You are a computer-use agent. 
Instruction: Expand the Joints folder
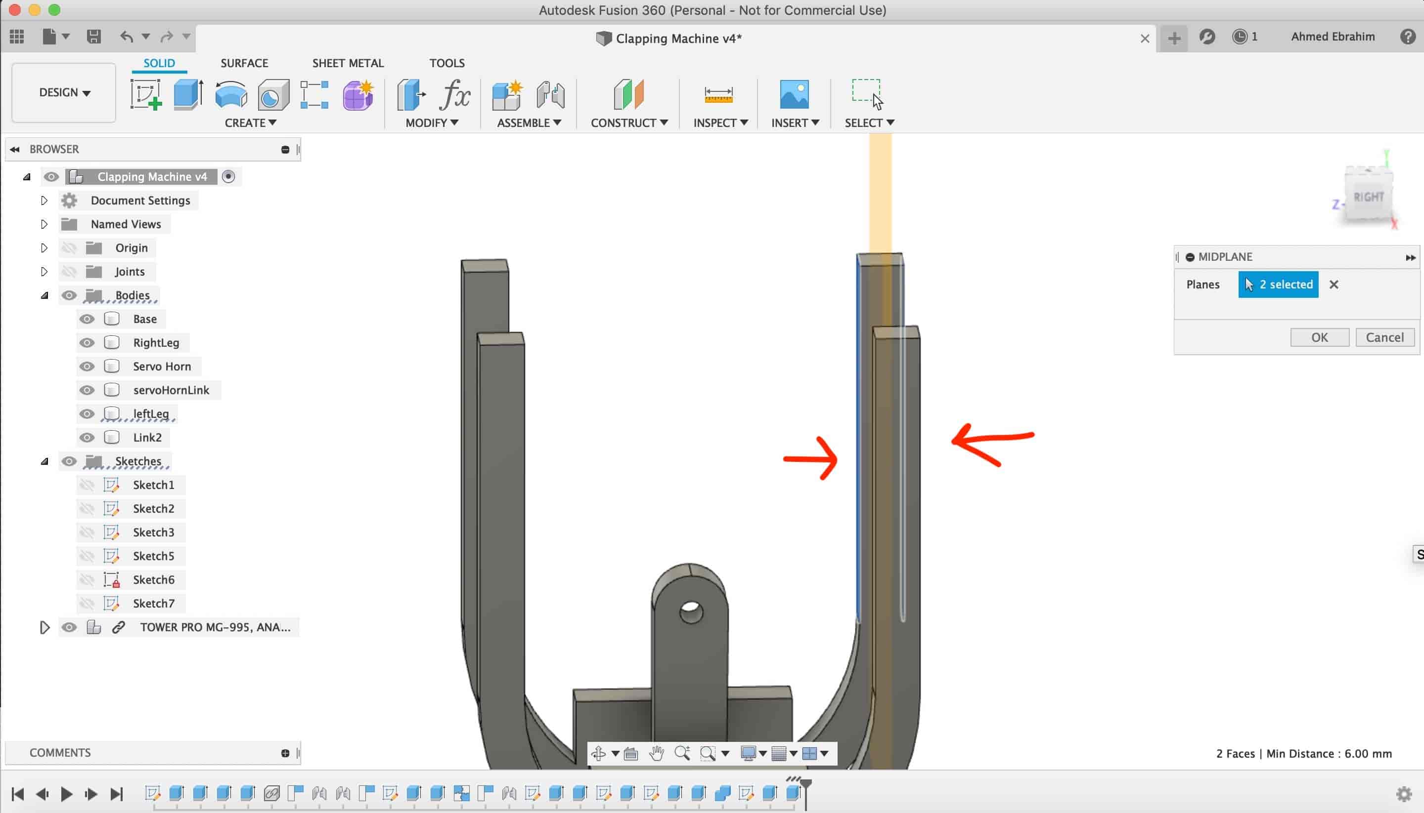tap(44, 271)
